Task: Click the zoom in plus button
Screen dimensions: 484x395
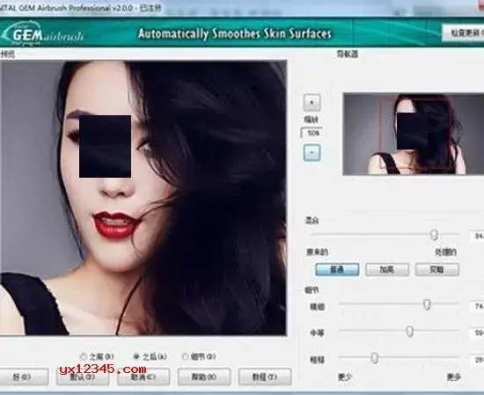Action: [x=312, y=103]
